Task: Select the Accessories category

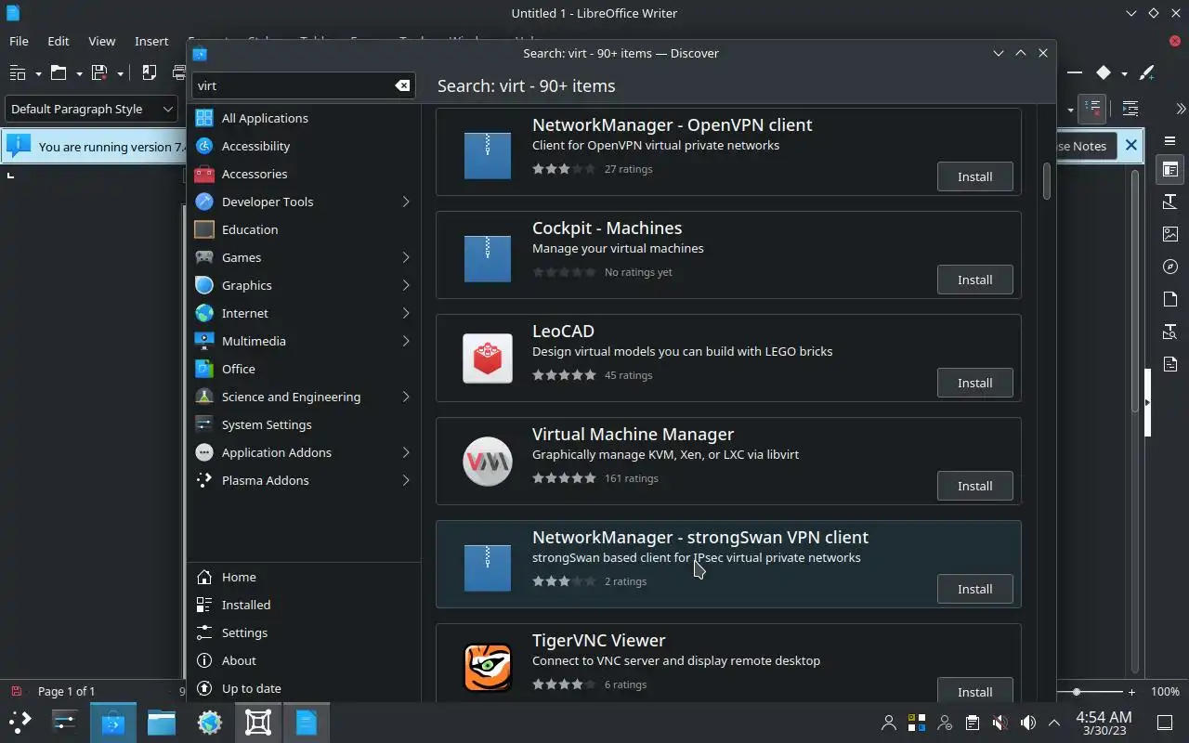Action: pyautogui.click(x=304, y=174)
